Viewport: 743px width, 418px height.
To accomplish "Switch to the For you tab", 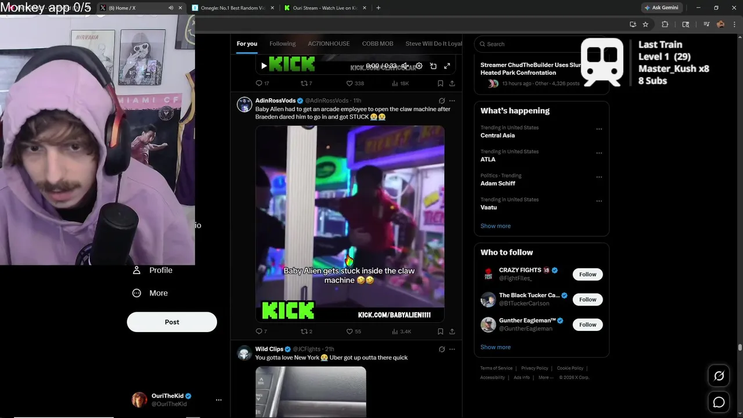I will 247,44.
